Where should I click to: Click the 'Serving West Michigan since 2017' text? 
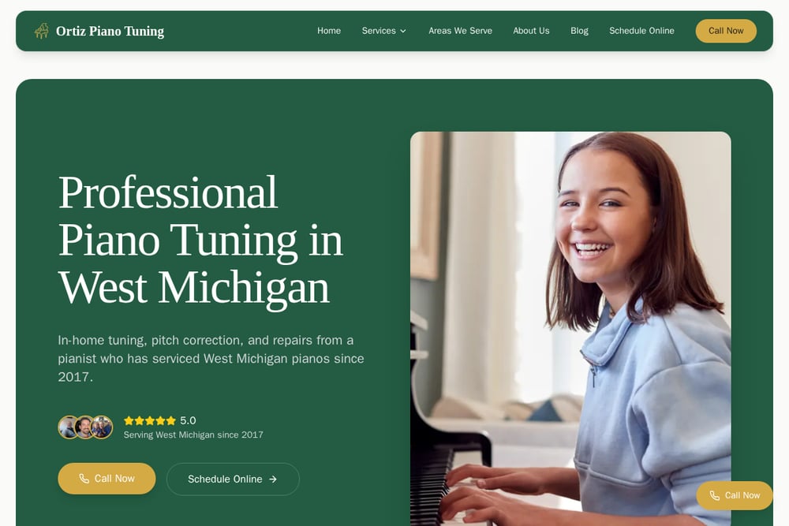point(193,435)
